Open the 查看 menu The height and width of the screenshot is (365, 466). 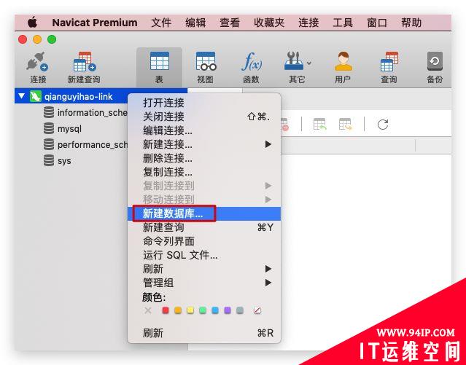click(230, 23)
